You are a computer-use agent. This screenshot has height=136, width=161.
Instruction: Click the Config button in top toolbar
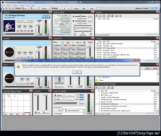76,8
